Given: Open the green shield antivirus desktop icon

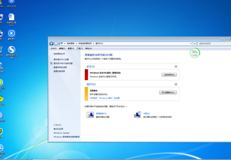Looking at the screenshot, I should pyautogui.click(x=1, y=133).
